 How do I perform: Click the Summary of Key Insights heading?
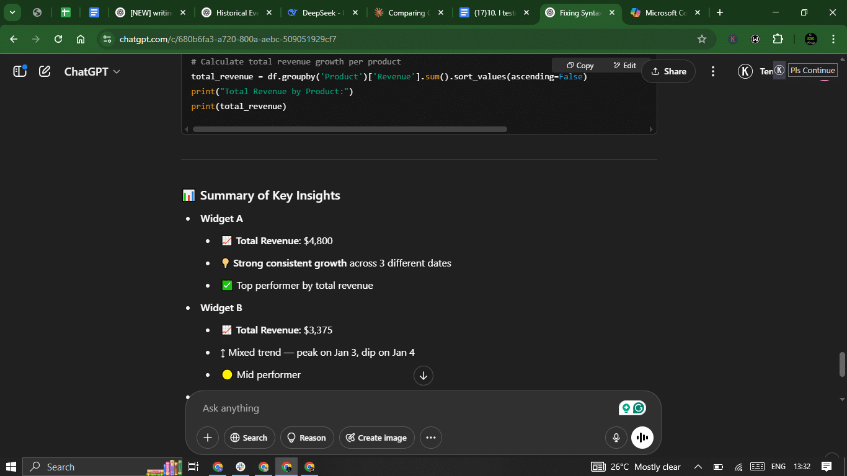click(x=270, y=195)
